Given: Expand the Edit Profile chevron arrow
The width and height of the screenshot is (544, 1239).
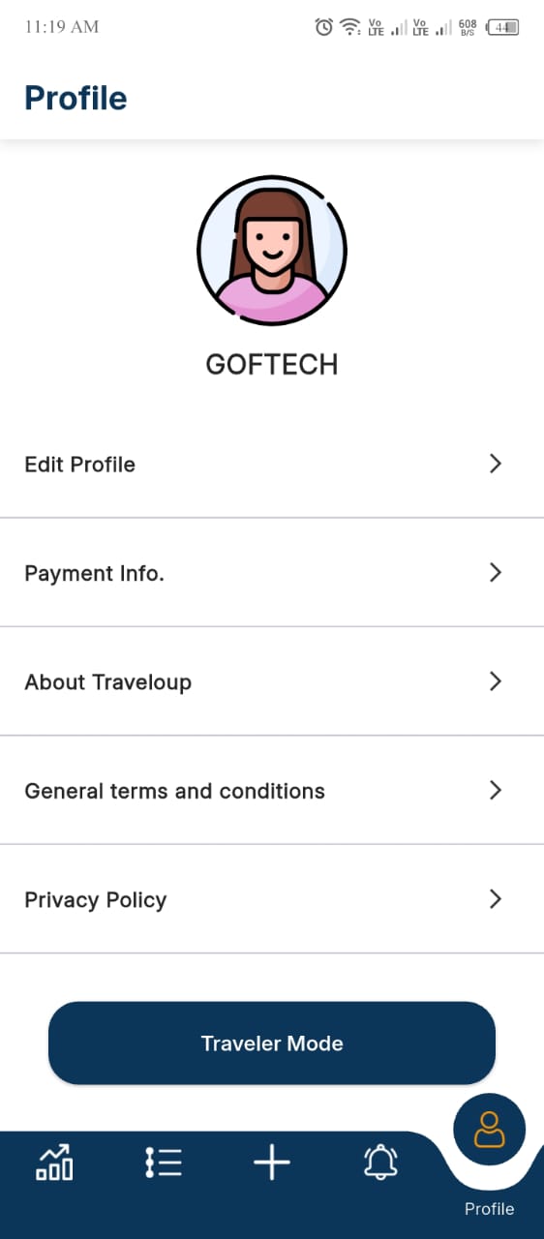Looking at the screenshot, I should point(496,464).
